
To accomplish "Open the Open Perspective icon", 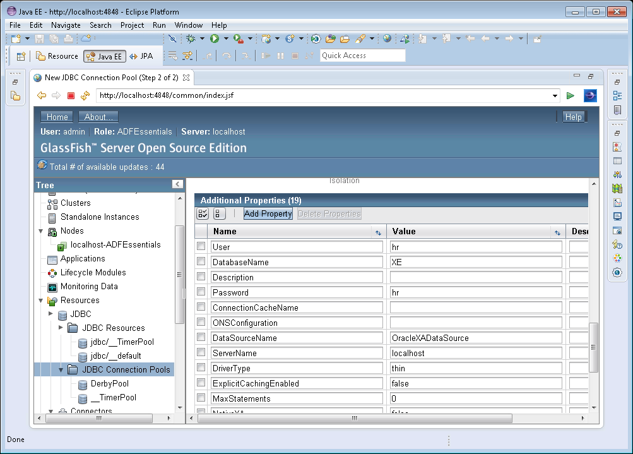I will point(21,56).
